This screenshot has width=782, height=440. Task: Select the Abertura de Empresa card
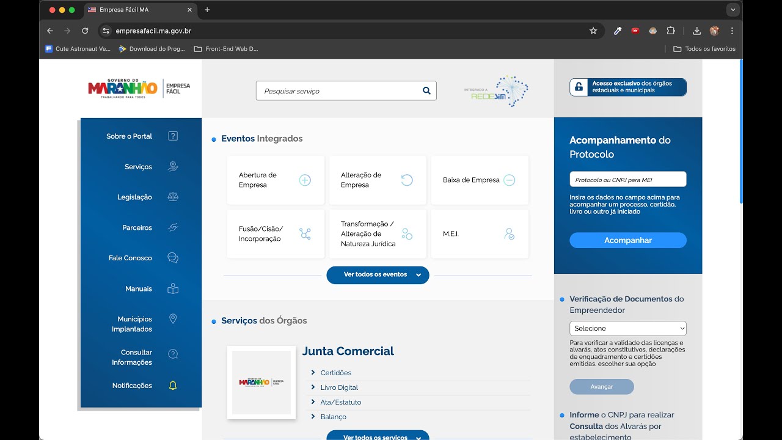(x=276, y=180)
